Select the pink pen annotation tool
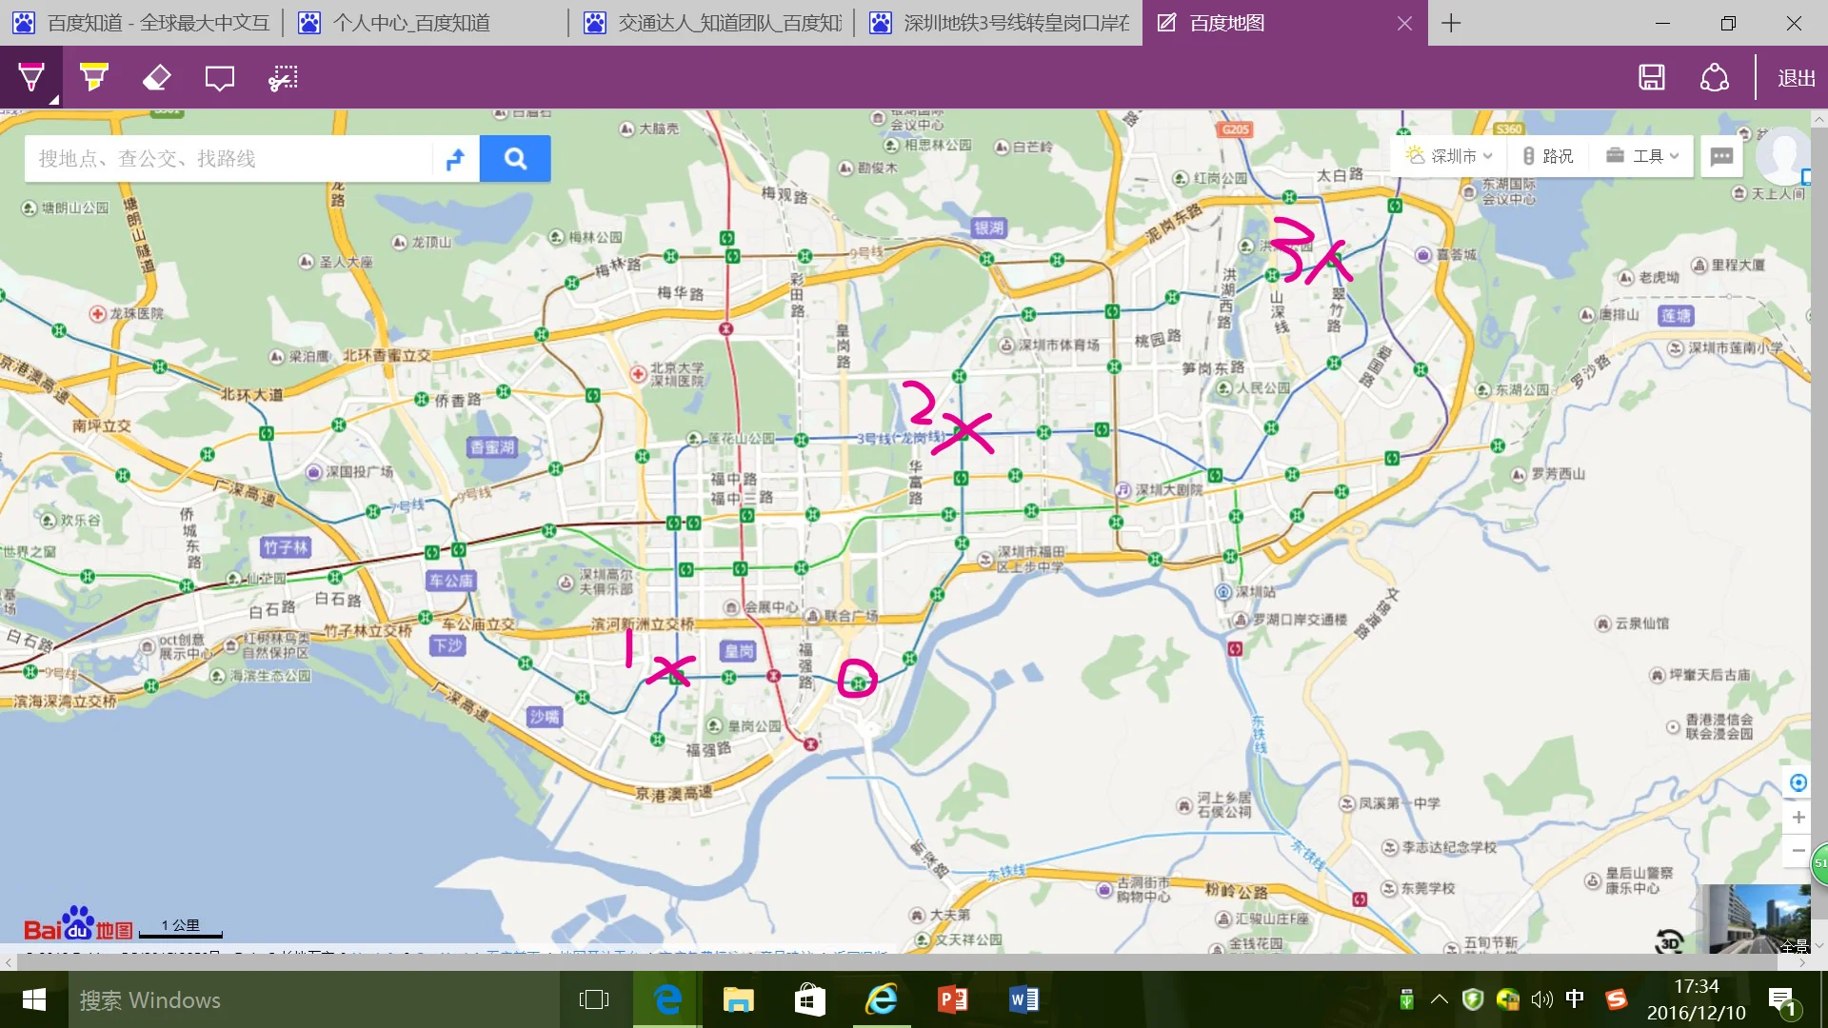This screenshot has width=1828, height=1028. [x=30, y=78]
